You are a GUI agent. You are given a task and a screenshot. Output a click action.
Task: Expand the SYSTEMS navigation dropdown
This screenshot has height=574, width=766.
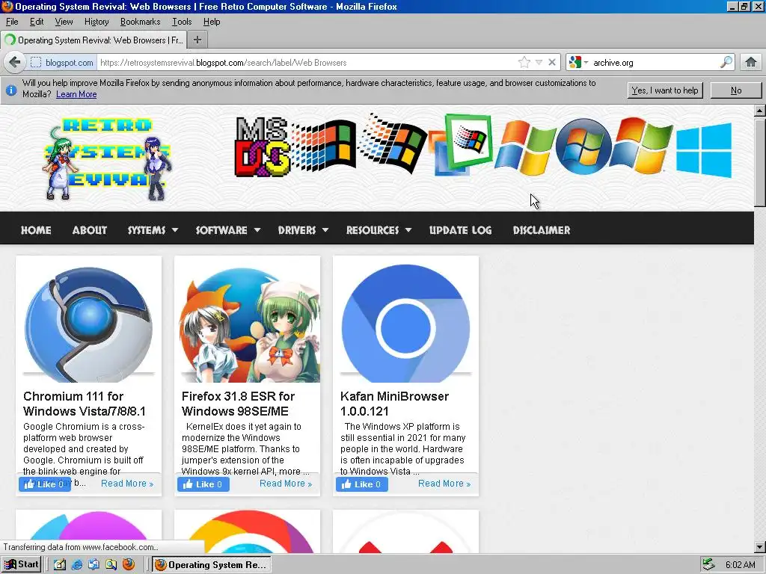[153, 230]
